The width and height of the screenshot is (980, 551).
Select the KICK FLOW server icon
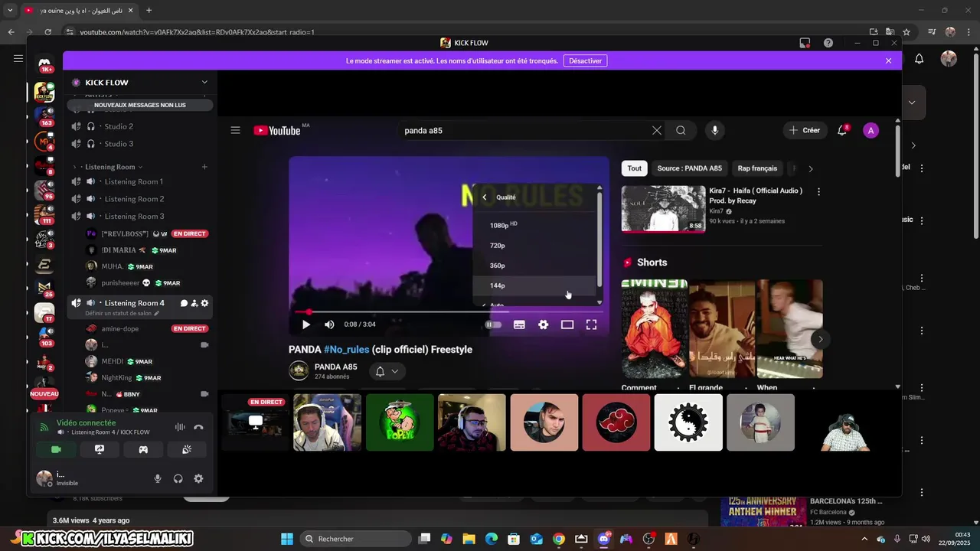[44, 93]
